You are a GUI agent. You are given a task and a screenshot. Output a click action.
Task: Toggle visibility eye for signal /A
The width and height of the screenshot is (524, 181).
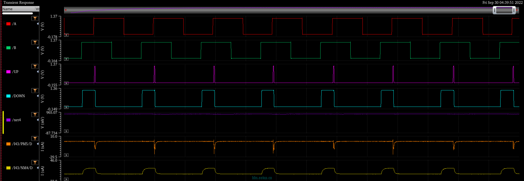(38, 24)
